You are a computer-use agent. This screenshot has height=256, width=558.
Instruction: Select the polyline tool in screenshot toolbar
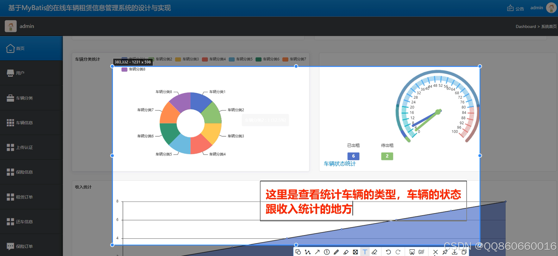(x=308, y=252)
